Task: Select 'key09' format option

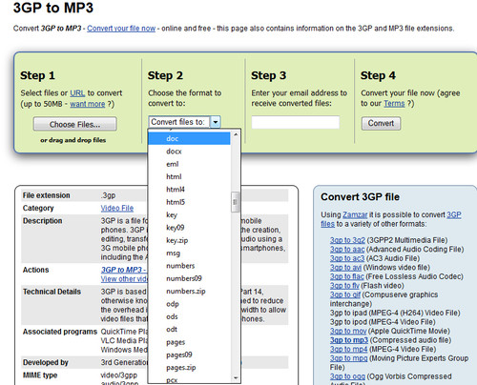Action: click(189, 228)
